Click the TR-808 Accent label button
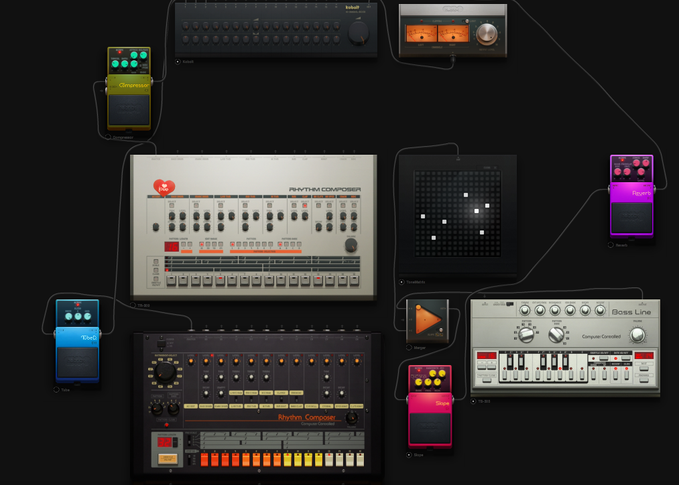The width and height of the screenshot is (679, 485). coord(191,406)
